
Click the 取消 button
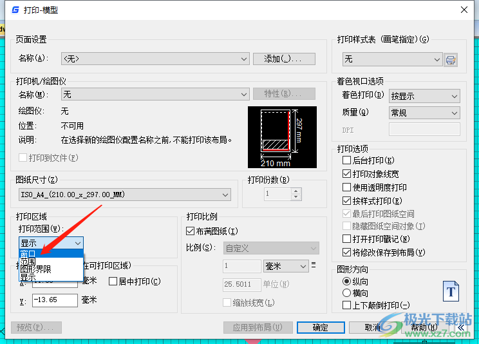[373, 327]
